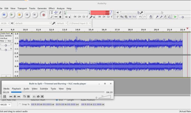Select the Multi-Tool asterisk icon
Screen dimensions: 191x113
60,17
